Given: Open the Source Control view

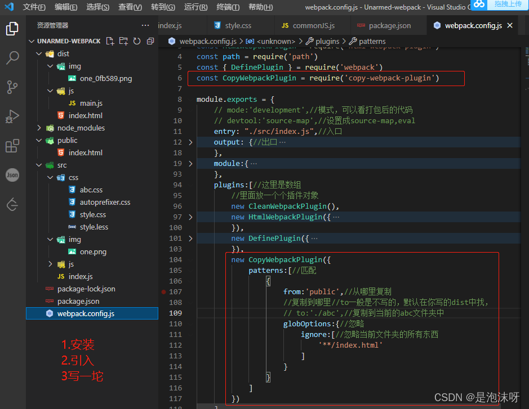Looking at the screenshot, I should 12,87.
